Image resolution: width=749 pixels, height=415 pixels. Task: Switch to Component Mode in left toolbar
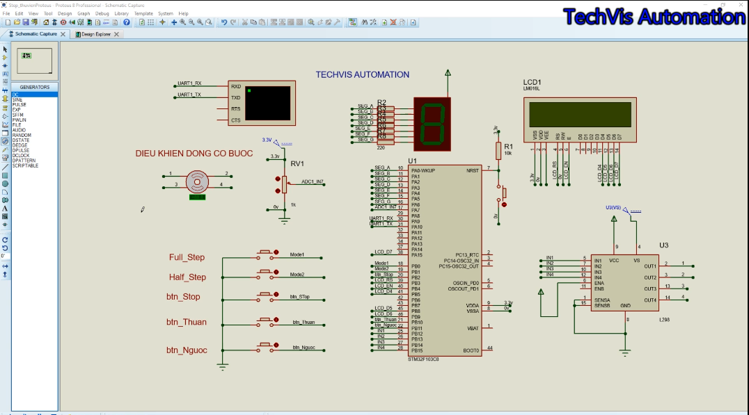tap(5, 57)
